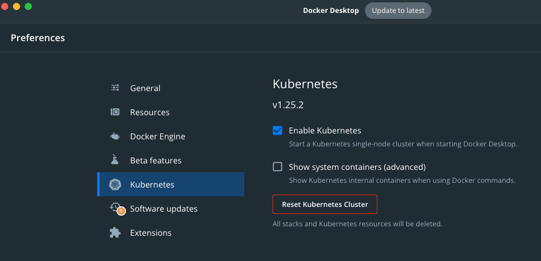Click the Docker Engine whale icon
541x261 pixels.
coord(115,136)
